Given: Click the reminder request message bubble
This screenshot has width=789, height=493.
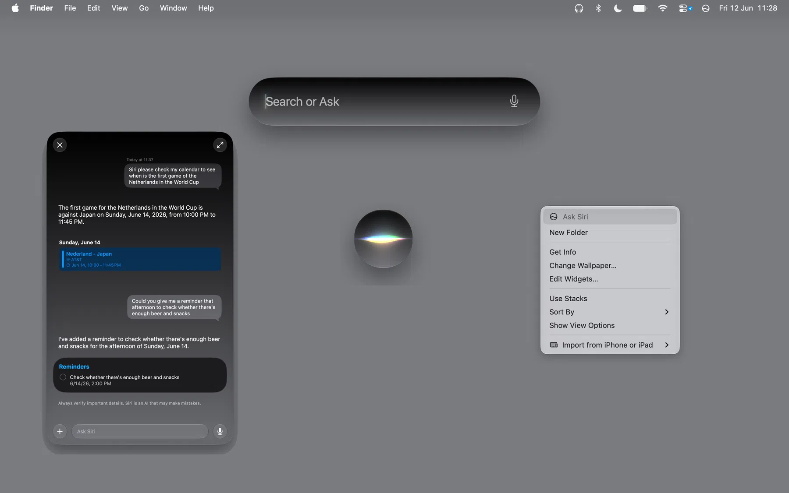Looking at the screenshot, I should 174,307.
